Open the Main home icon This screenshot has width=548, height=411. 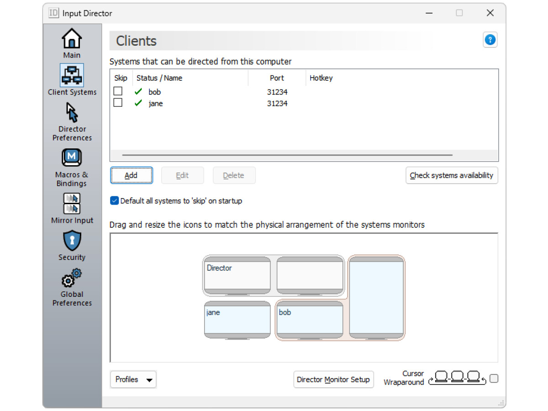[x=72, y=39]
